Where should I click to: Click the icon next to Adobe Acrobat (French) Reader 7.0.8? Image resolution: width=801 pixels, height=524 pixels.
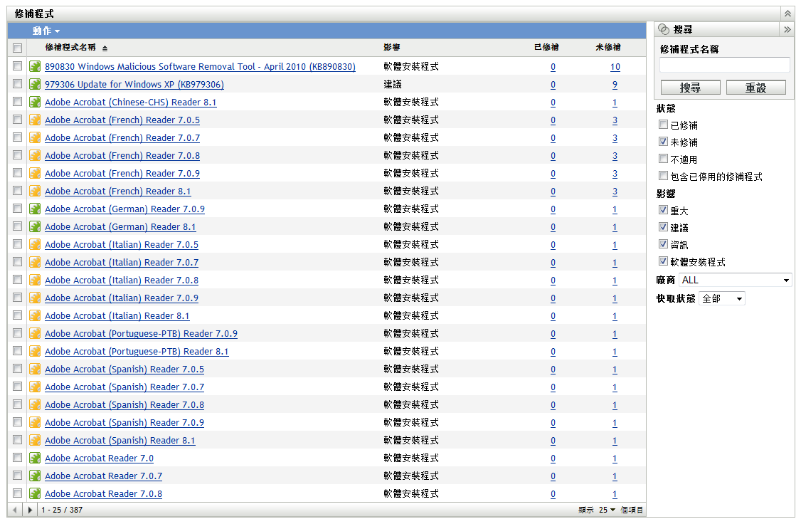(35, 155)
